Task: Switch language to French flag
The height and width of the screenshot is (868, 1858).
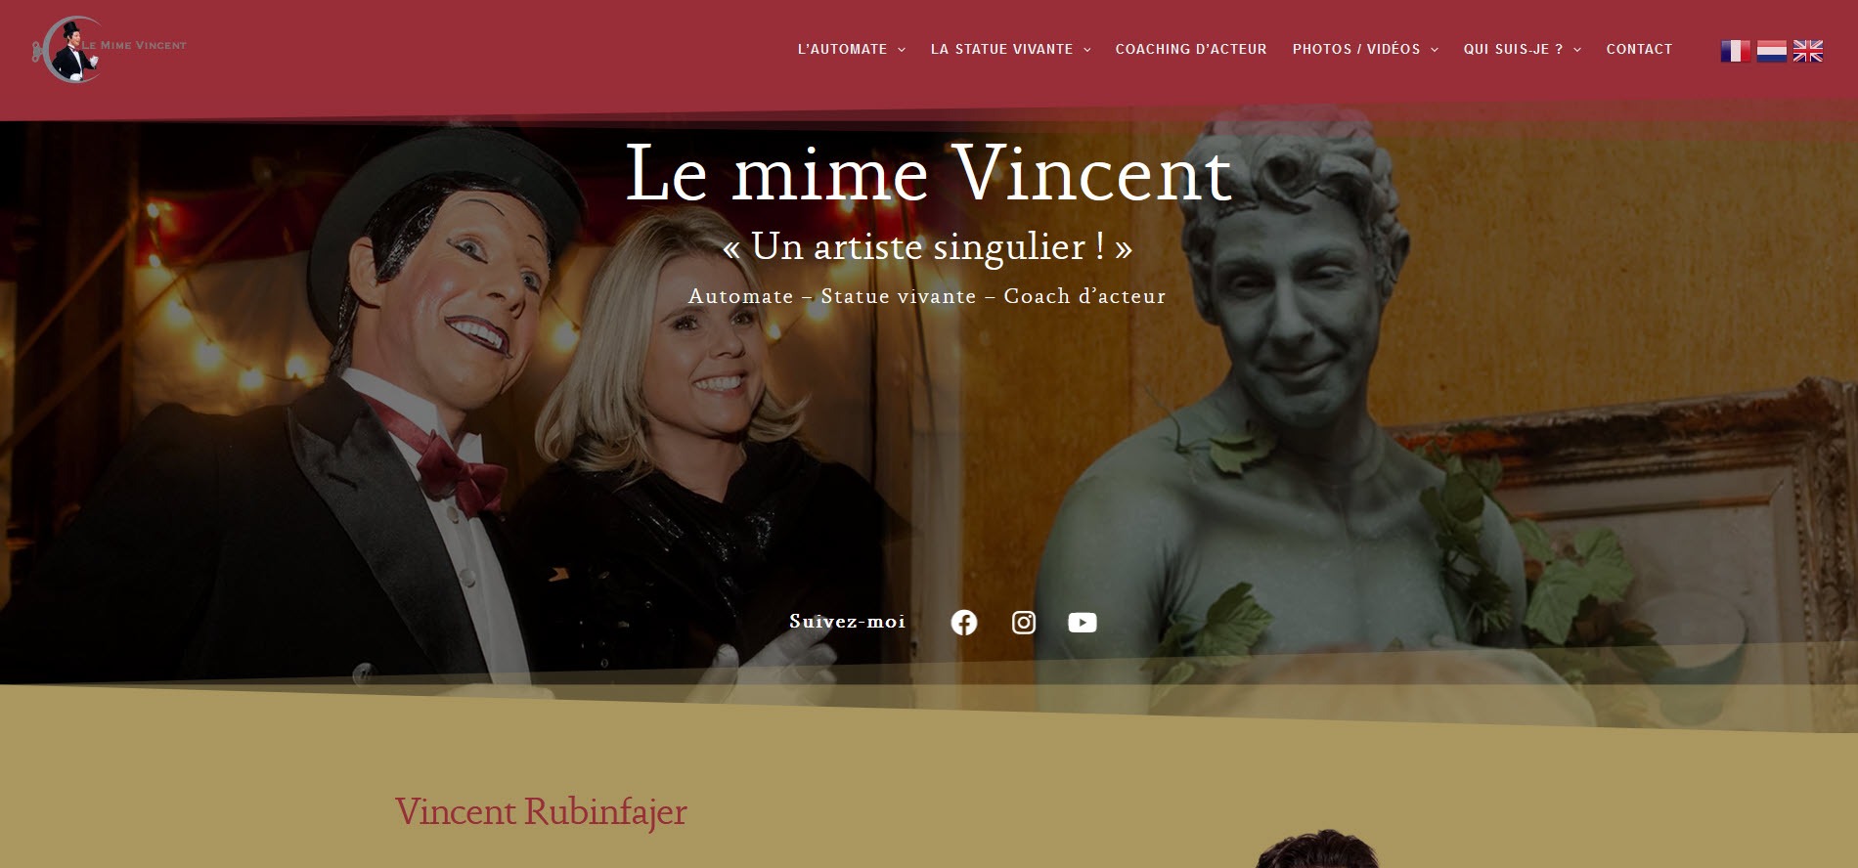Action: 1736,51
